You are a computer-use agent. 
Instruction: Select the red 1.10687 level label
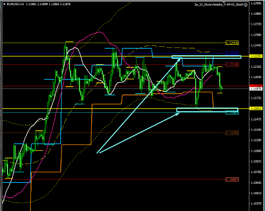(x=232, y=180)
